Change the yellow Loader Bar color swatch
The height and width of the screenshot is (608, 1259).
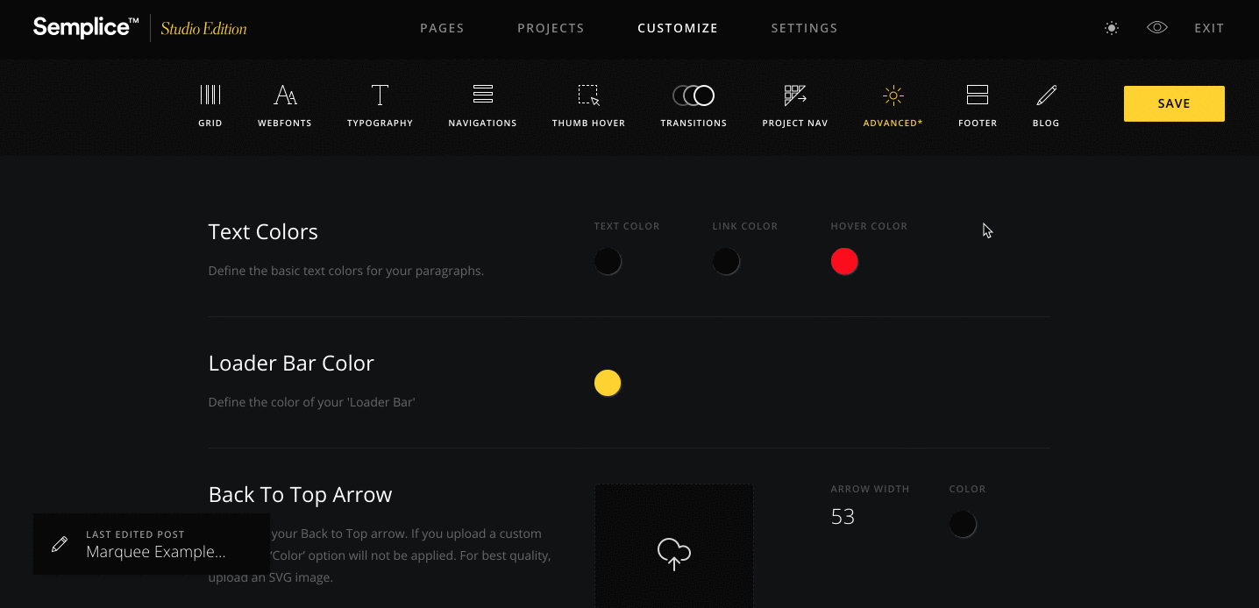point(608,383)
